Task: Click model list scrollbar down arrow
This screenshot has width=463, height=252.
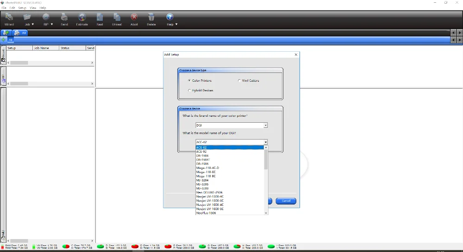Action: click(266, 213)
